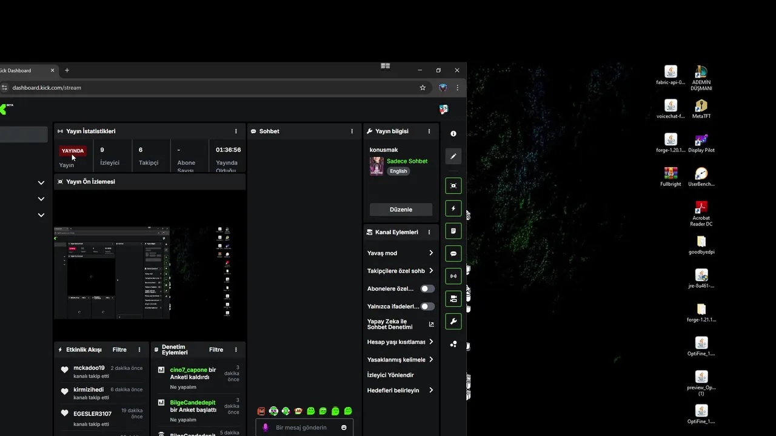Viewport: 776px width, 436px height.
Task: Open a new browser tab with the plus button
Action: [x=67, y=70]
